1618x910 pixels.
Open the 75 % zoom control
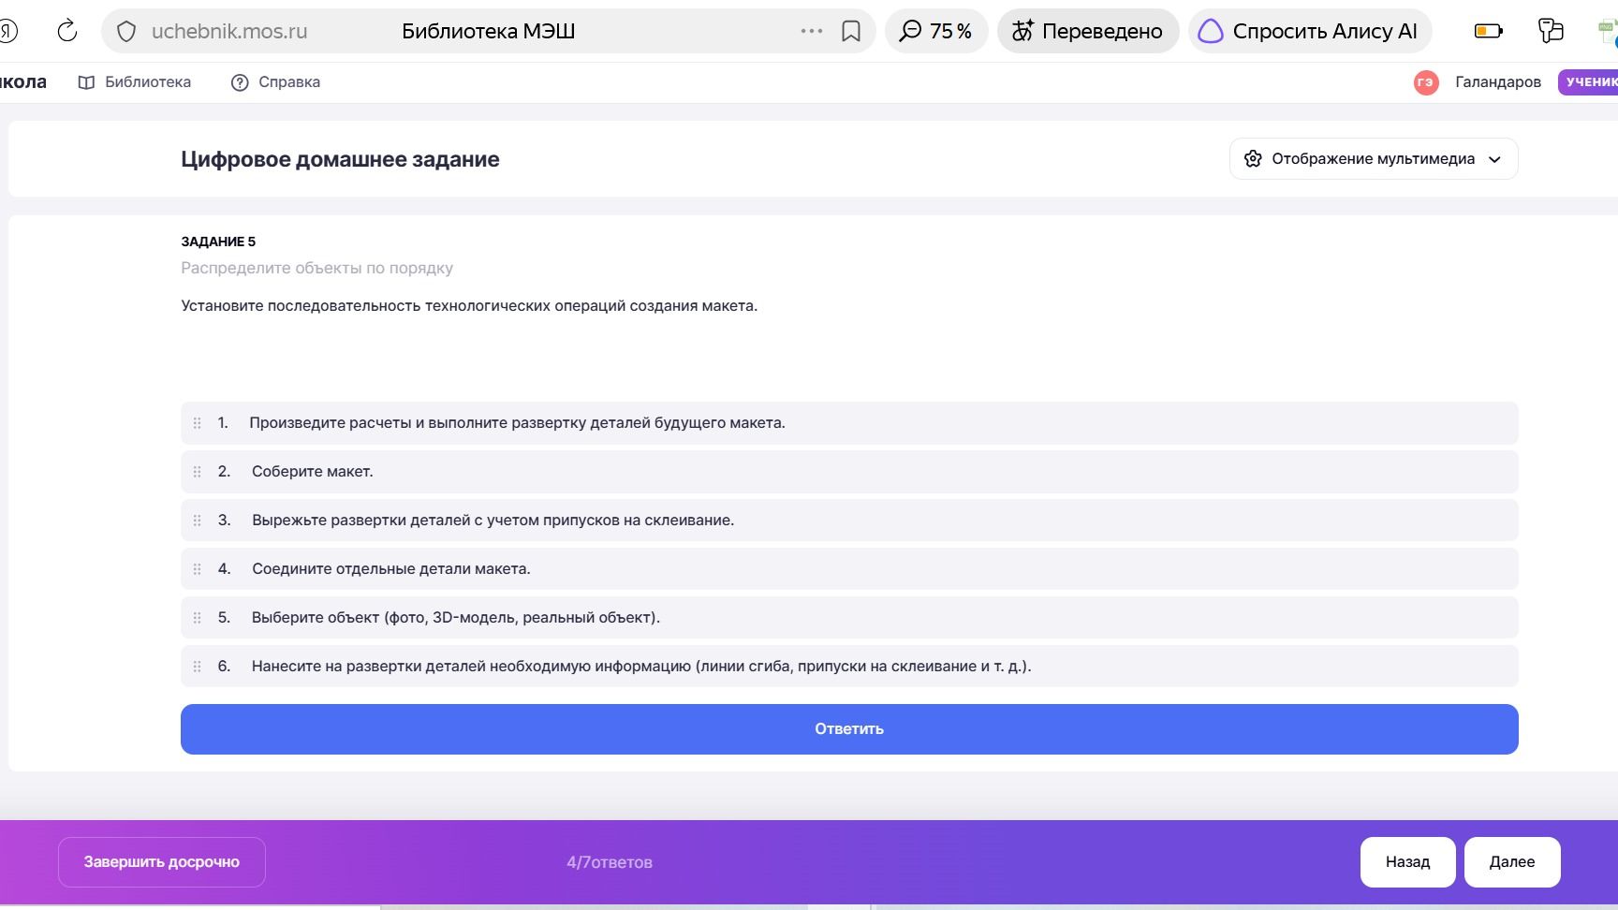coord(935,31)
